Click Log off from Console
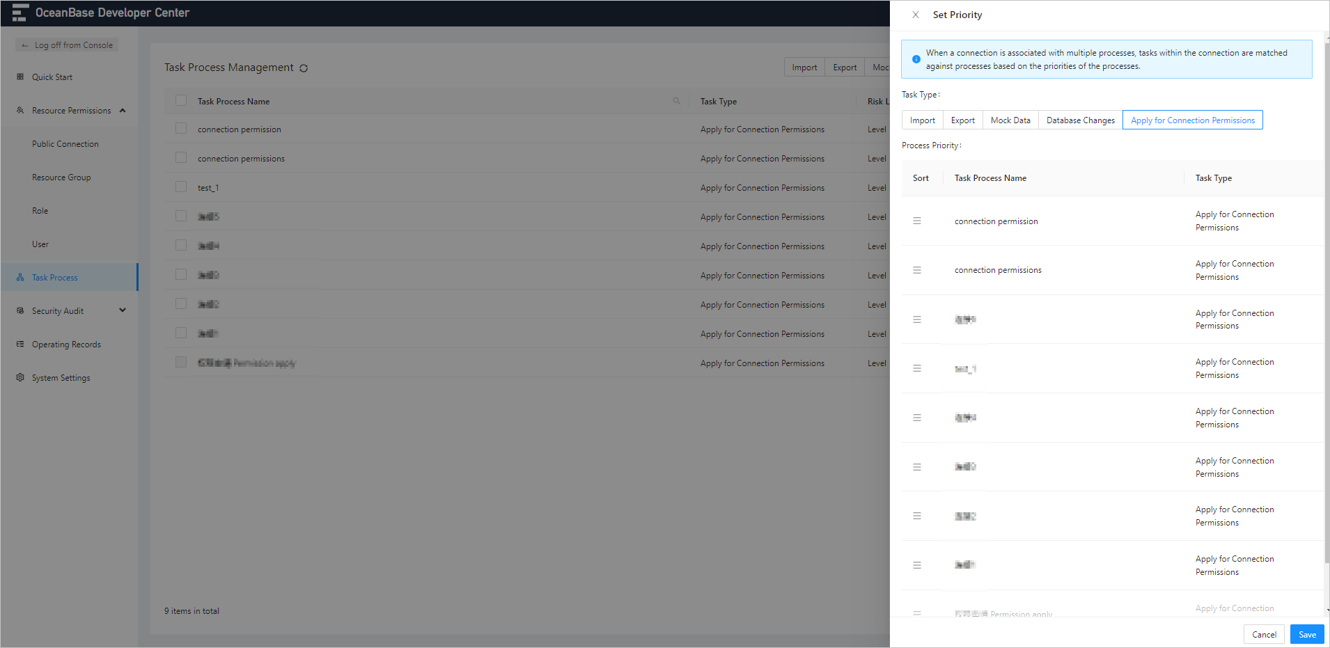Image resolution: width=1330 pixels, height=648 pixels. click(x=66, y=45)
